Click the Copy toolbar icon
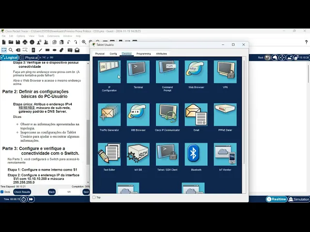The width and height of the screenshot is (310, 232). 54,42
